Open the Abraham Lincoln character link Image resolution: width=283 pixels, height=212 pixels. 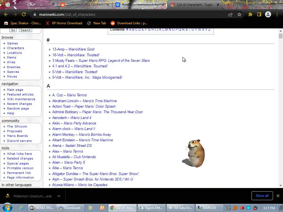coord(65,101)
